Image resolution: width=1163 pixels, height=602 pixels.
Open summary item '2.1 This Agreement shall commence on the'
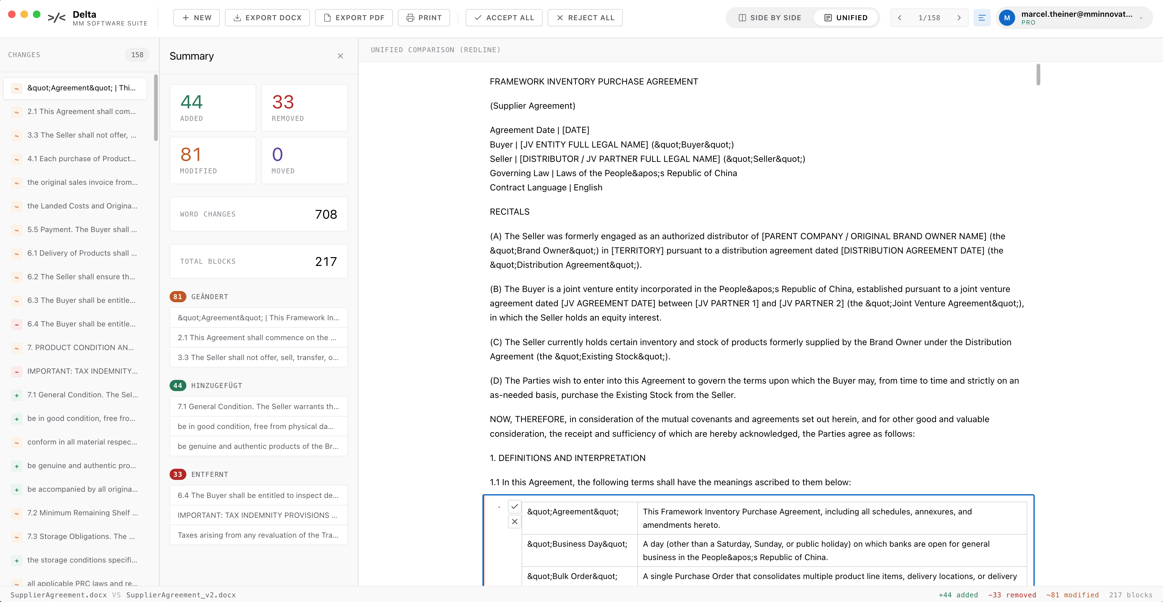259,337
